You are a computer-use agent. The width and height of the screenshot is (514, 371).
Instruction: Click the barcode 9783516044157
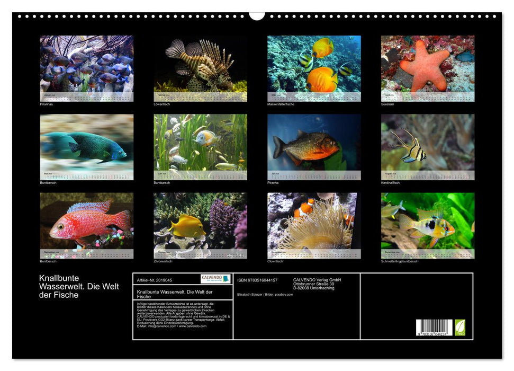433,328
